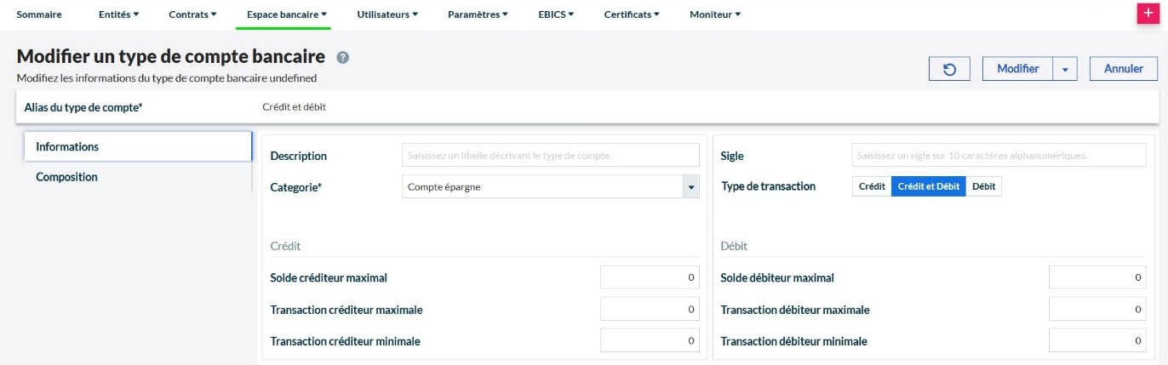Click the Annuler button
1168x365 pixels.
pos(1123,69)
